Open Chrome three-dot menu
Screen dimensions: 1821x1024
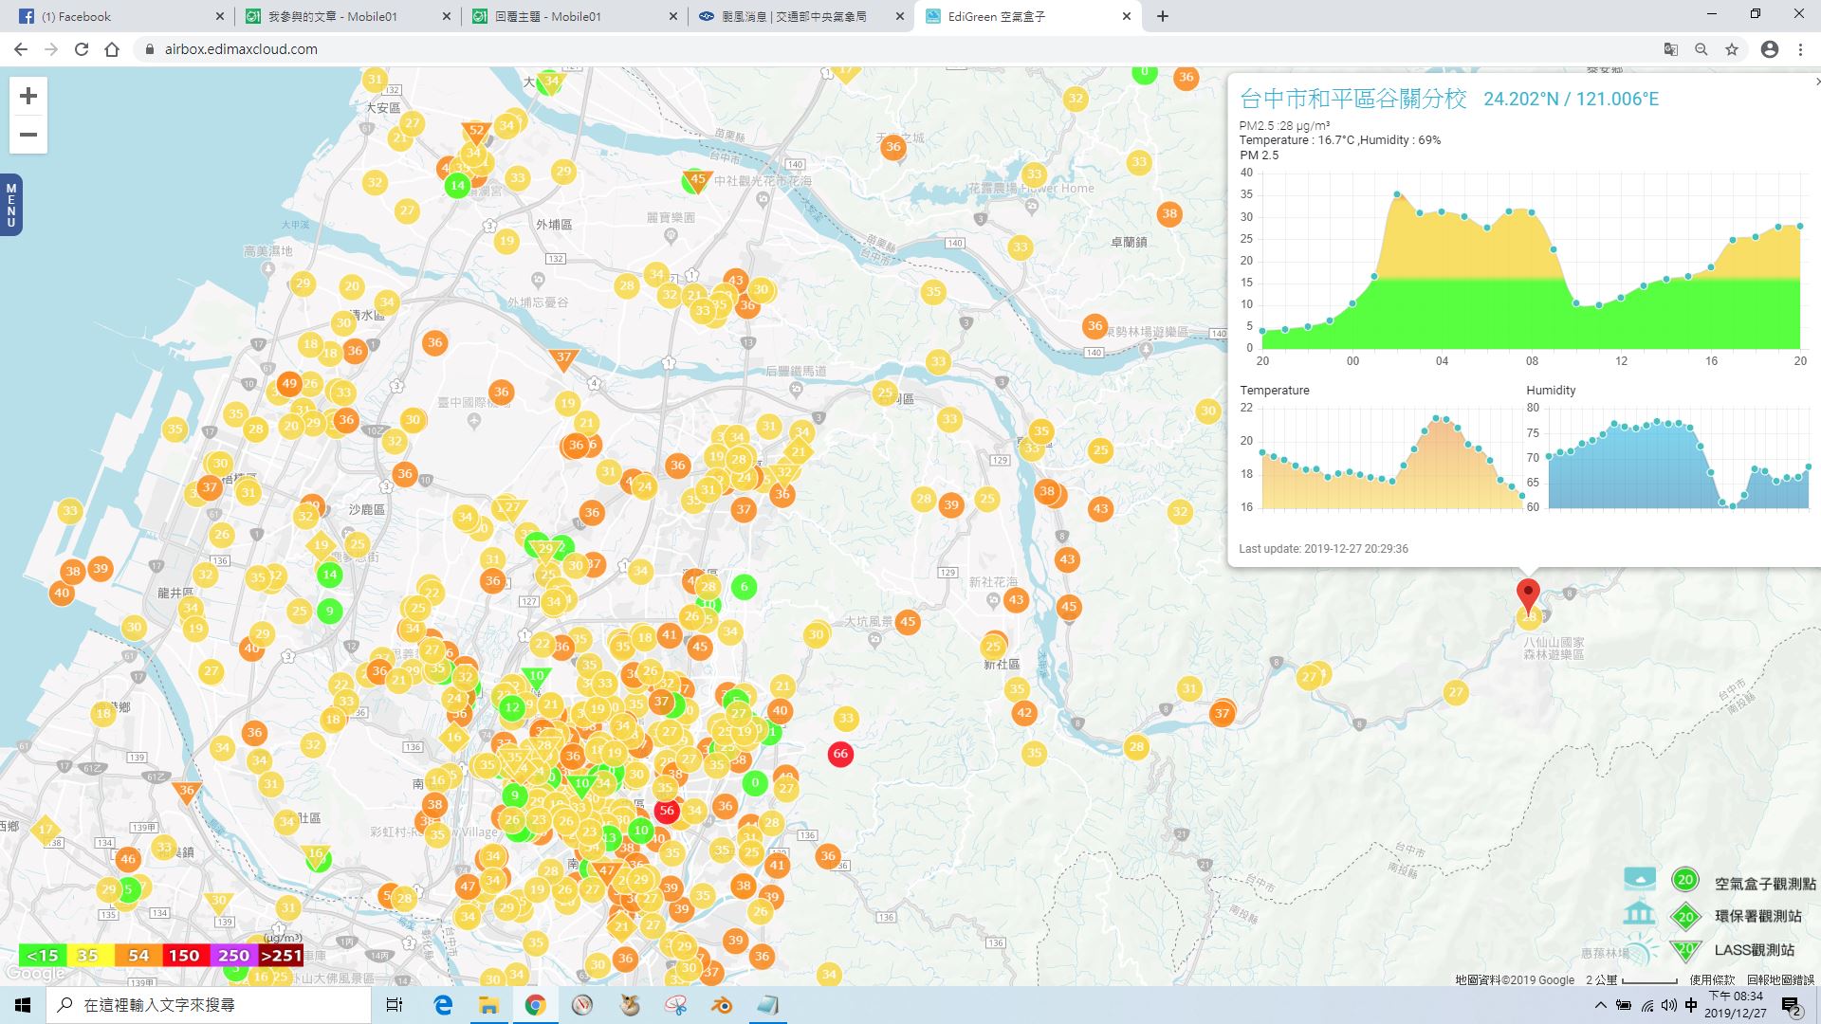point(1800,49)
